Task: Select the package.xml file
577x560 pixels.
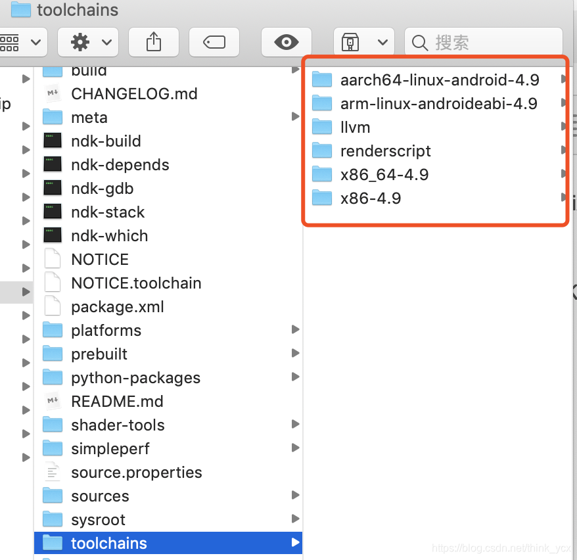Action: click(x=168, y=306)
